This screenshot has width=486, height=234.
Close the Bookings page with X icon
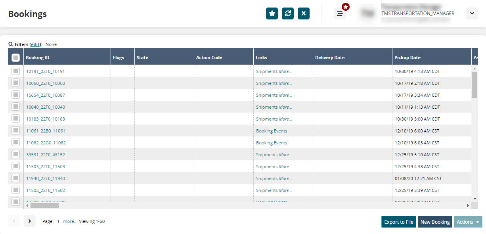click(304, 13)
